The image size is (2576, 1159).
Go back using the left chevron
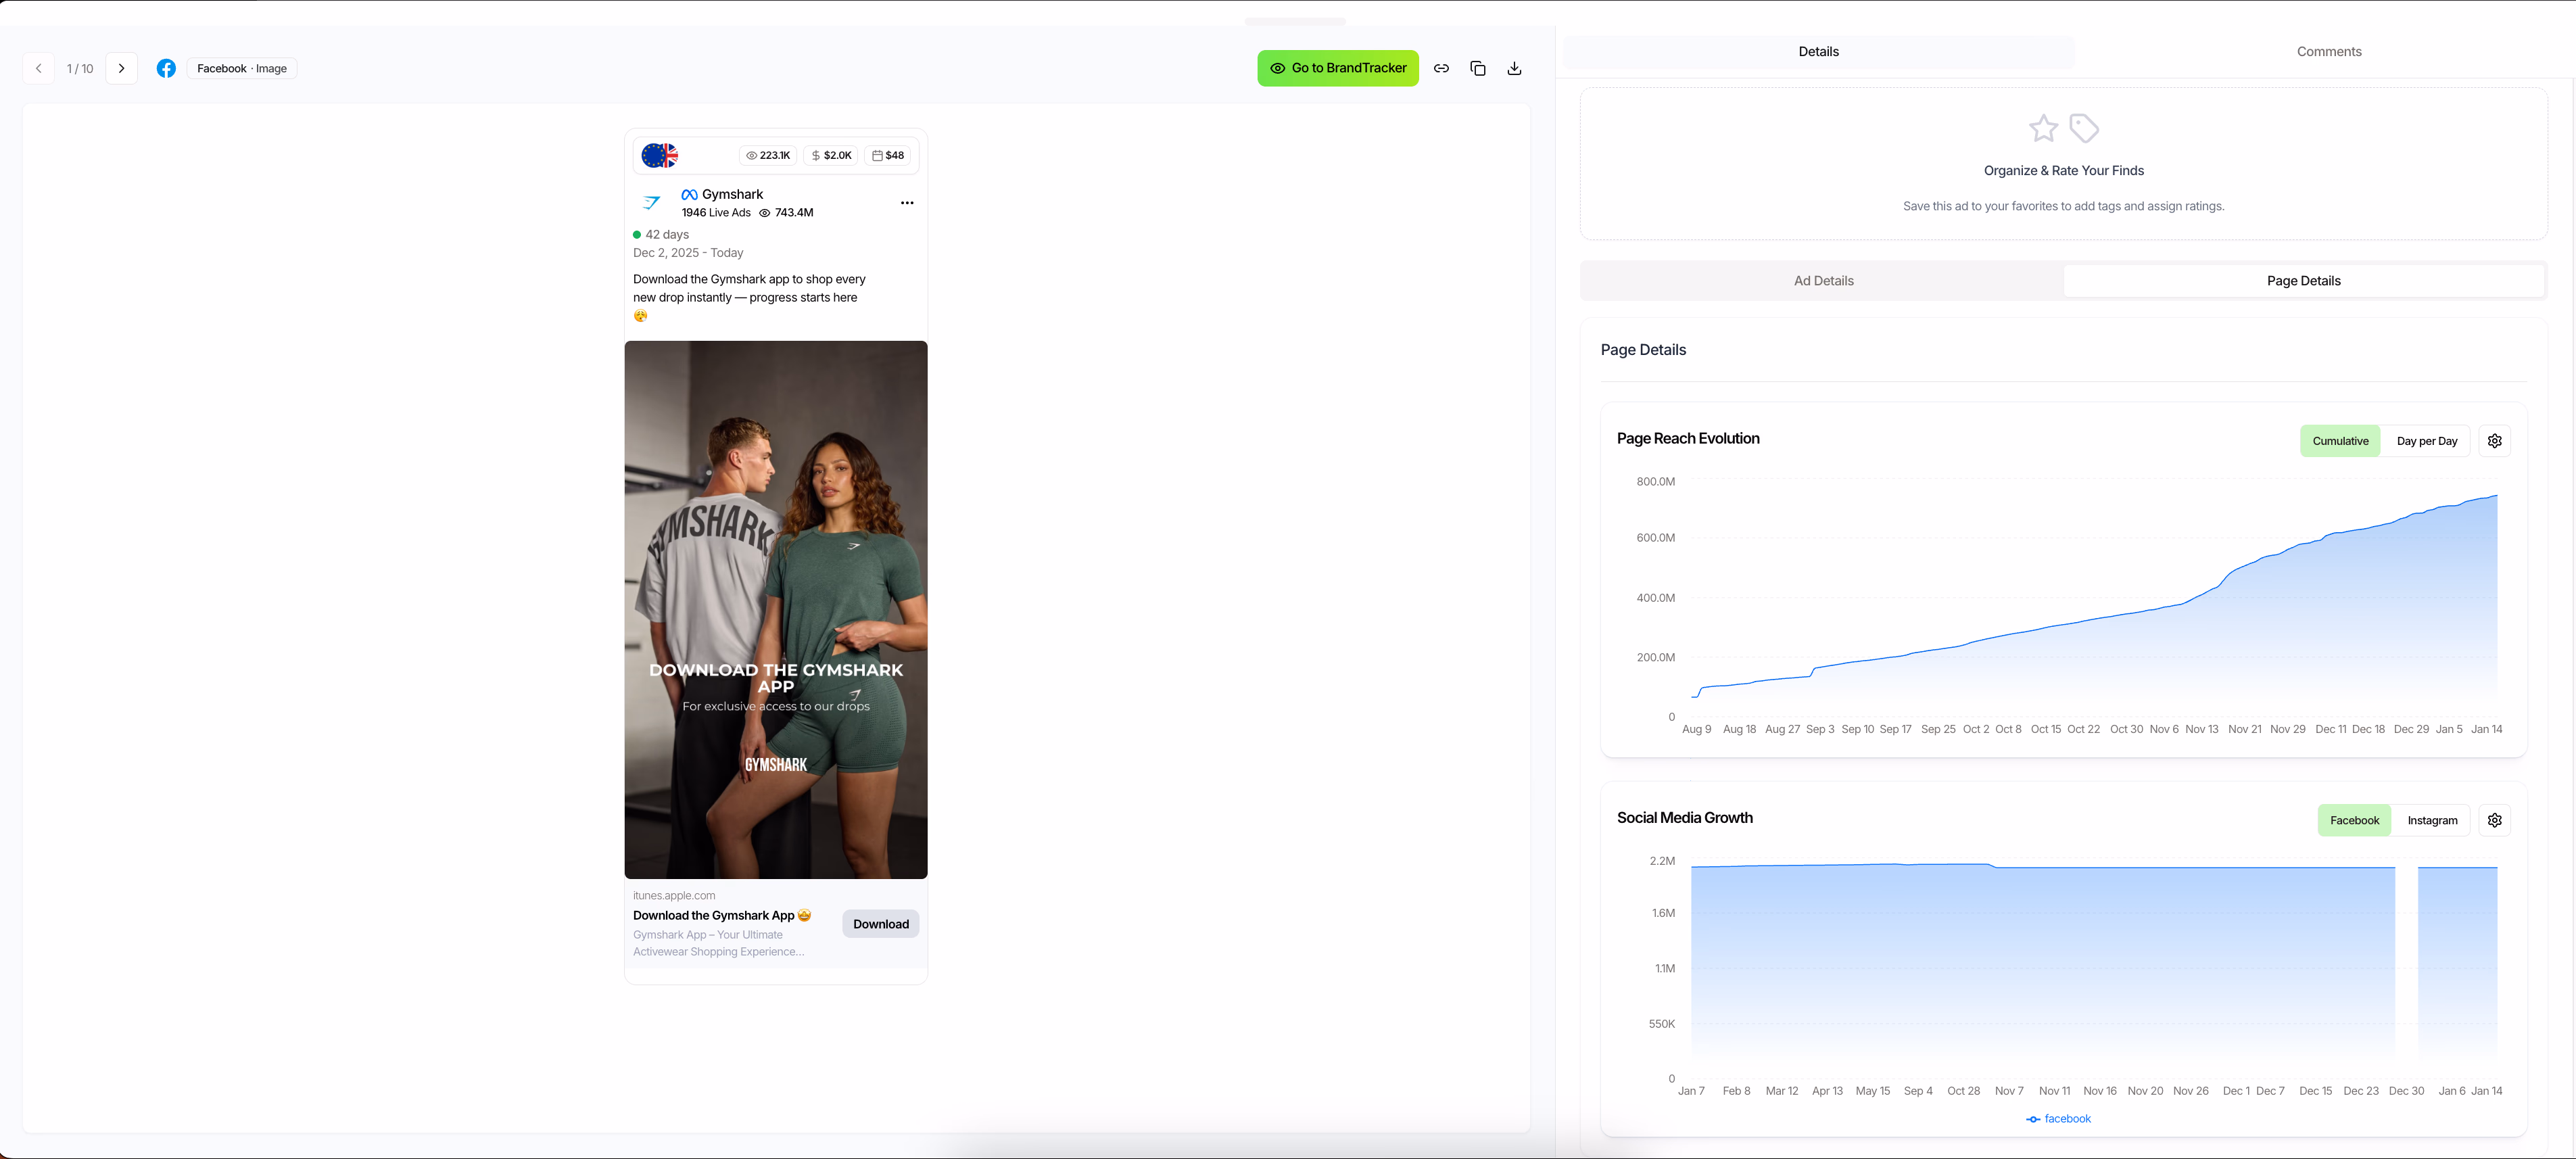pyautogui.click(x=38, y=68)
